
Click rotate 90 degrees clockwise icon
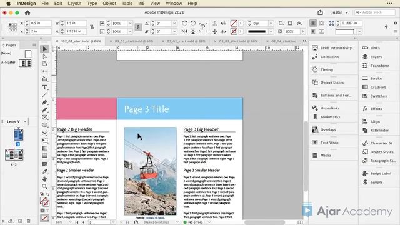[x=184, y=23]
